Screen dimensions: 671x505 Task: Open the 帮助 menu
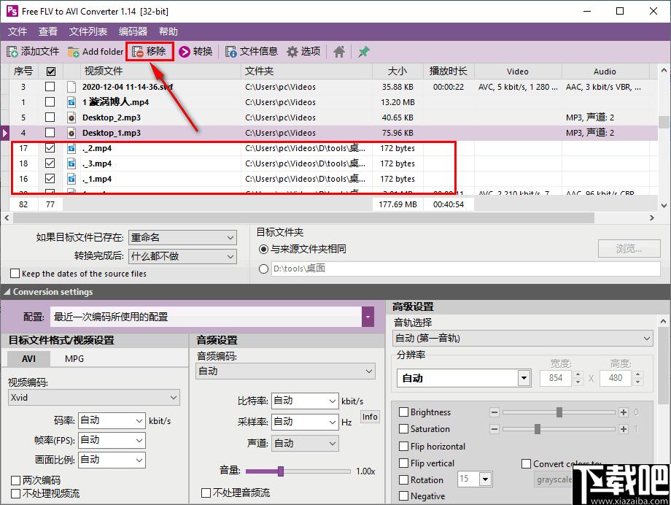[168, 31]
